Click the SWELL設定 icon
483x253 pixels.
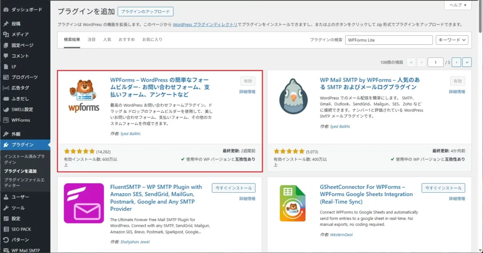click(x=6, y=110)
